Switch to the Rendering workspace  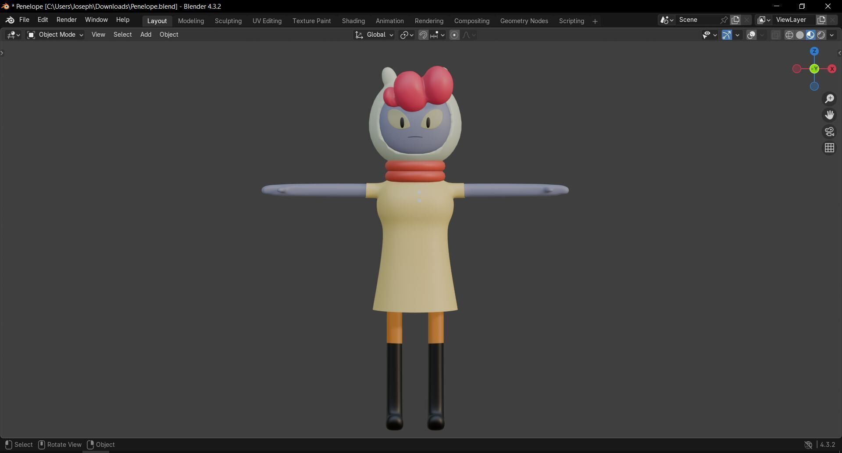[x=429, y=21]
